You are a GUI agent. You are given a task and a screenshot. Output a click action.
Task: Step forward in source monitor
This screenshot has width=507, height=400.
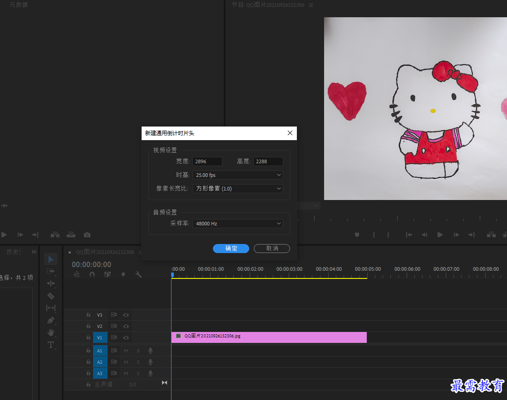point(20,234)
